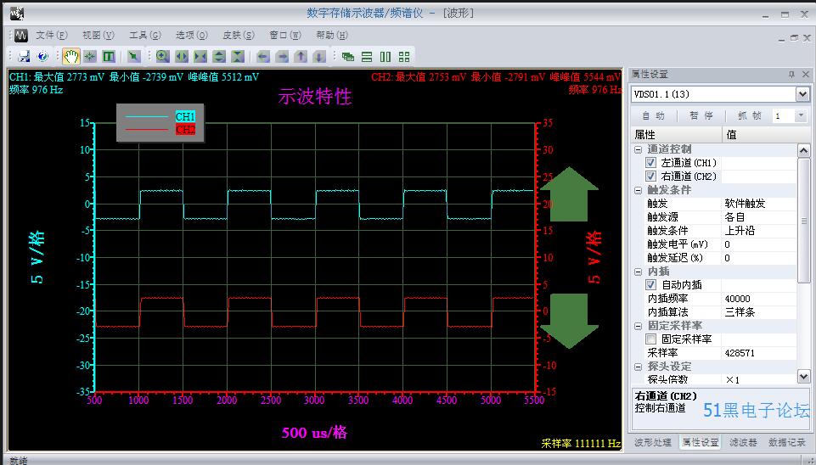Image resolution: width=816 pixels, height=465 pixels.
Task: Click the 触发源 value 各自
Action: (734, 217)
